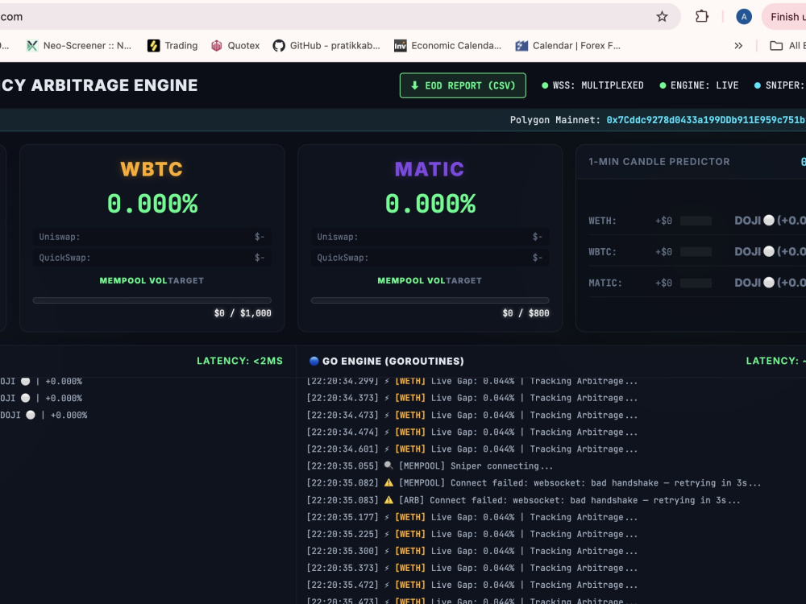Click the lightning icon on 22:20:34.473 log
The width and height of the screenshot is (806, 604).
tap(387, 415)
